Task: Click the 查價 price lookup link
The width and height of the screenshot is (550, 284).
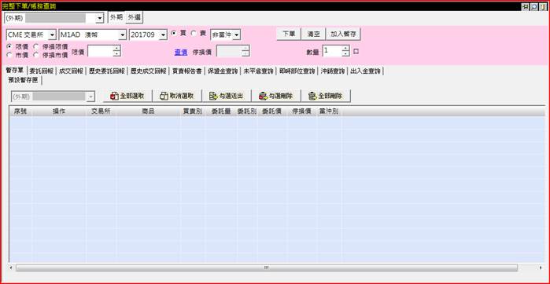Action: [181, 52]
